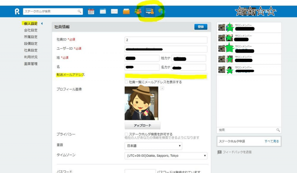
Task: Select 会社設定 in the sidebar
Action: (x=31, y=30)
